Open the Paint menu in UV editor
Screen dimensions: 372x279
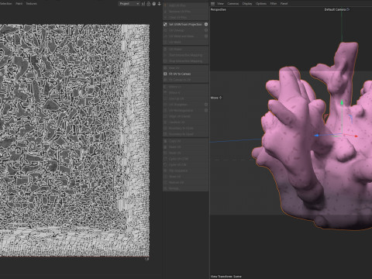click(19, 4)
